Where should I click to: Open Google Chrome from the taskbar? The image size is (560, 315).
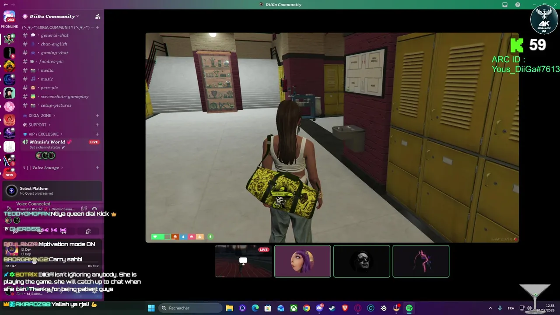(x=306, y=308)
